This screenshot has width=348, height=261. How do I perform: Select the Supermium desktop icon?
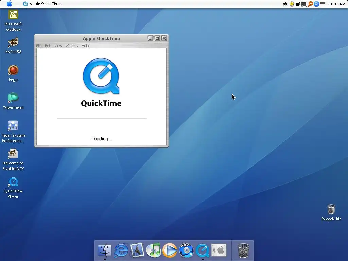13,101
